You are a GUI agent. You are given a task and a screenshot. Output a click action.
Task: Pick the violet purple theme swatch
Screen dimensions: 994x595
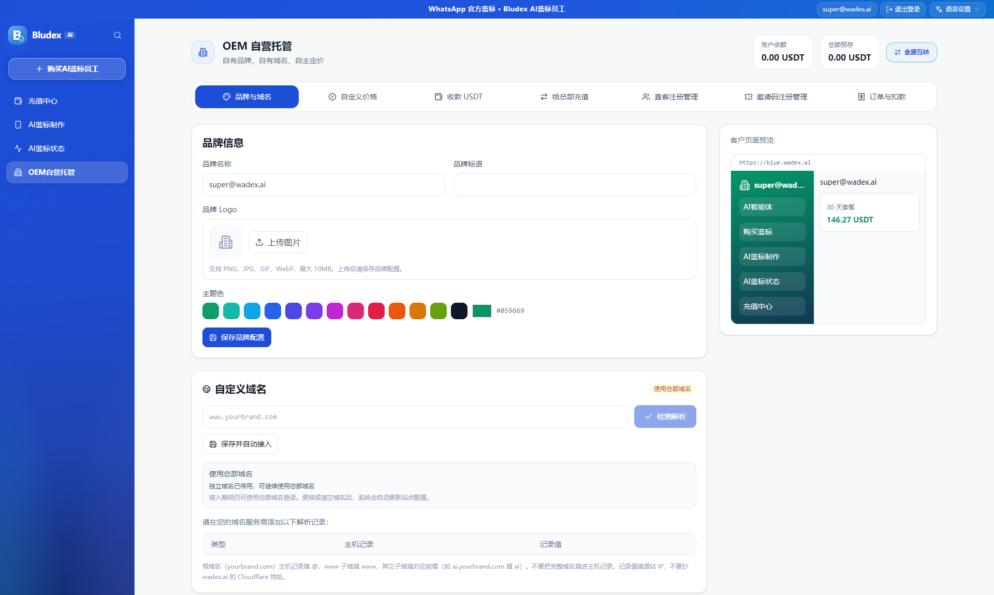click(x=314, y=311)
